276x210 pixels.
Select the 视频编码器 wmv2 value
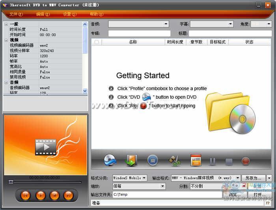(x=44, y=45)
